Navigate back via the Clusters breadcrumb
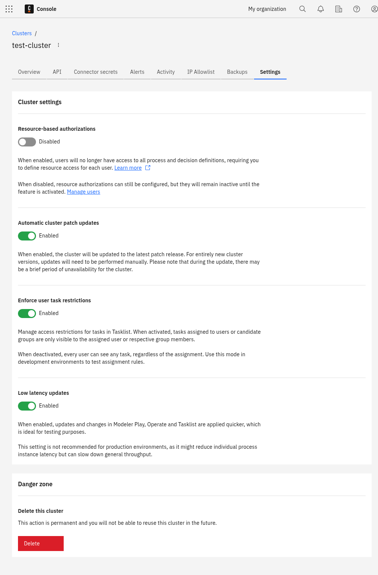 click(x=22, y=33)
